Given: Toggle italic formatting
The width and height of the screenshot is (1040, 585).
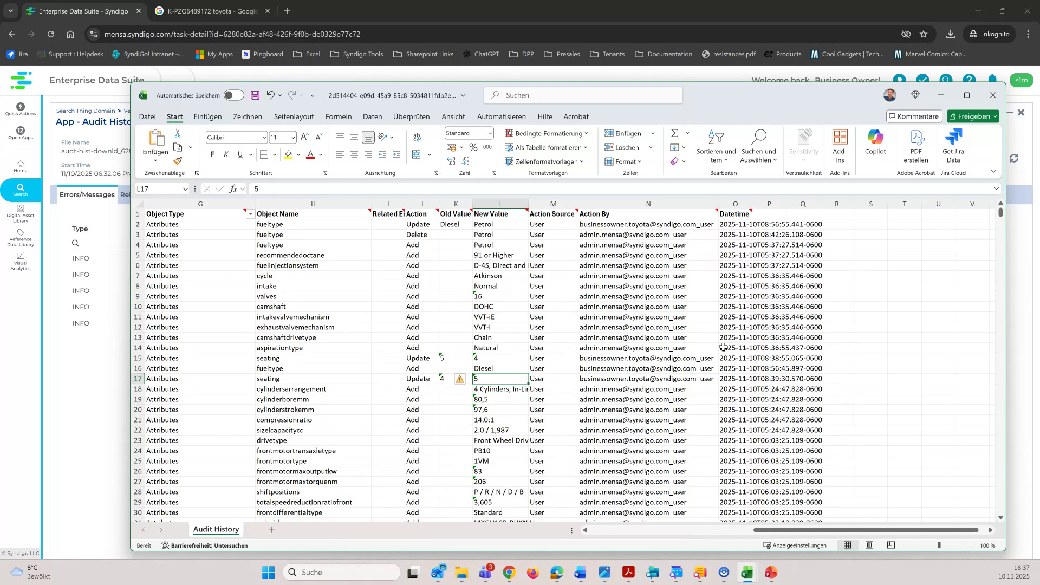Looking at the screenshot, I should pyautogui.click(x=226, y=154).
